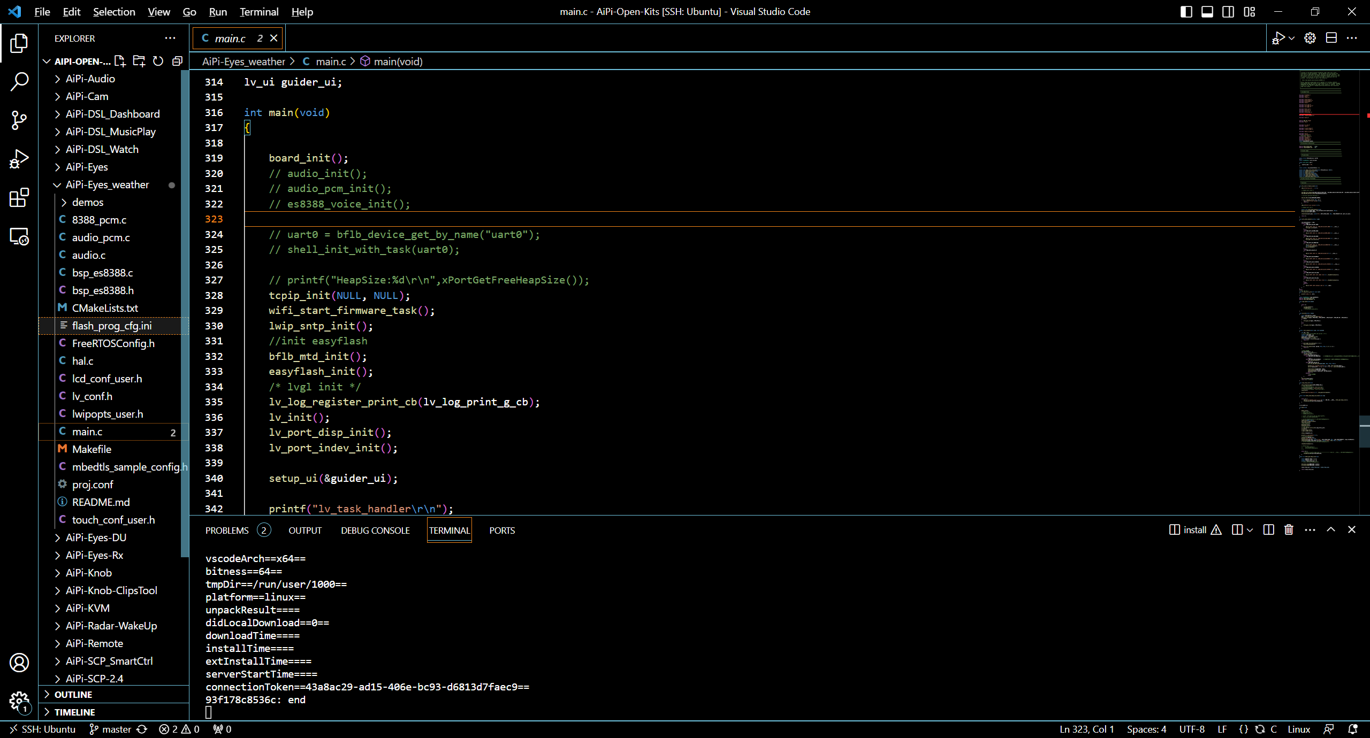Open the Selection menu
The width and height of the screenshot is (1370, 738).
coord(114,12)
